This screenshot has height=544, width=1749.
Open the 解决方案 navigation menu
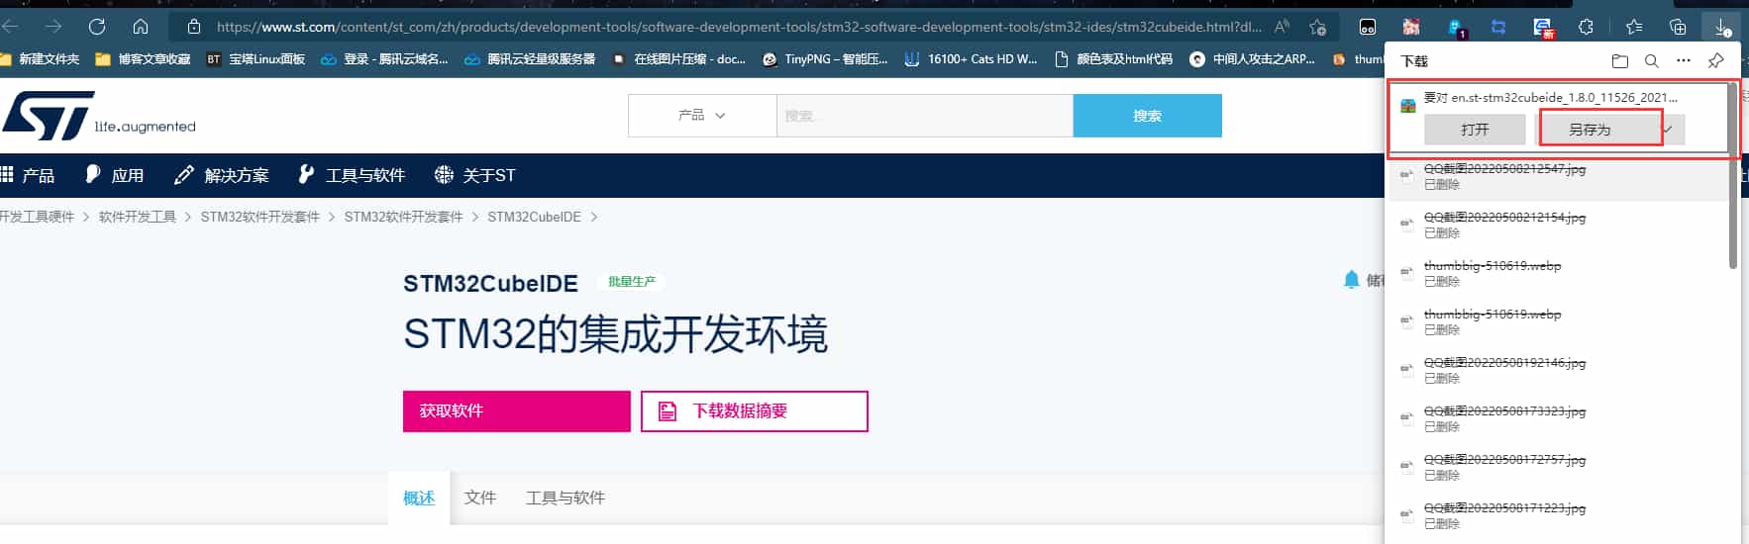tap(222, 175)
